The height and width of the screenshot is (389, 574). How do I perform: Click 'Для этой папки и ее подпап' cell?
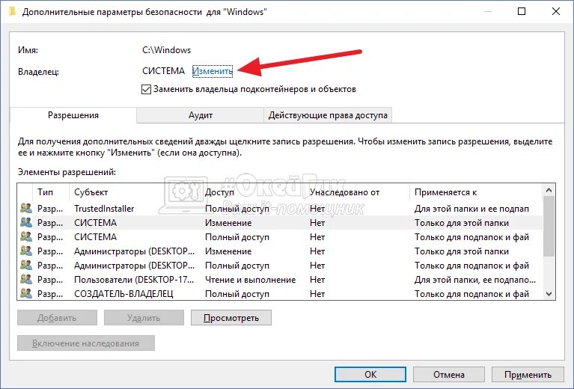pos(472,208)
